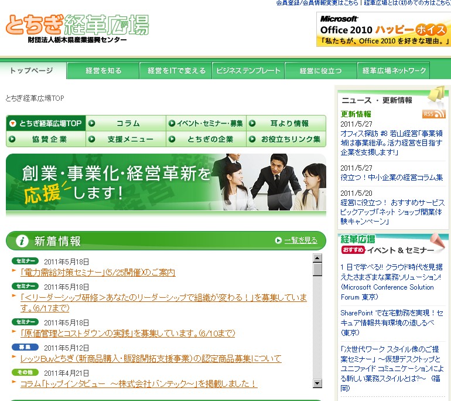The width and height of the screenshot is (451, 401).
Task: Select the 経革広場ネットワーク tab
Action: point(394,71)
